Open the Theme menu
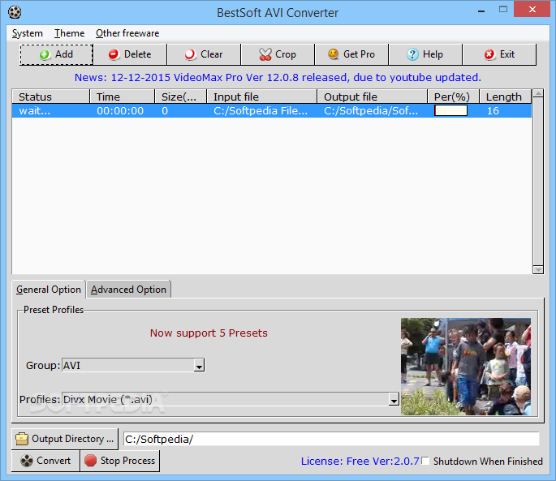The width and height of the screenshot is (556, 481). (70, 33)
